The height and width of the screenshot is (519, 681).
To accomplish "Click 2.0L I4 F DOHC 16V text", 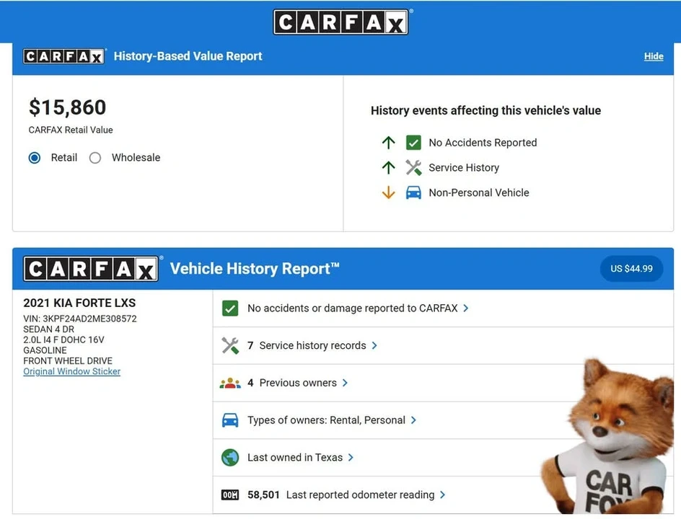I will click(63, 340).
